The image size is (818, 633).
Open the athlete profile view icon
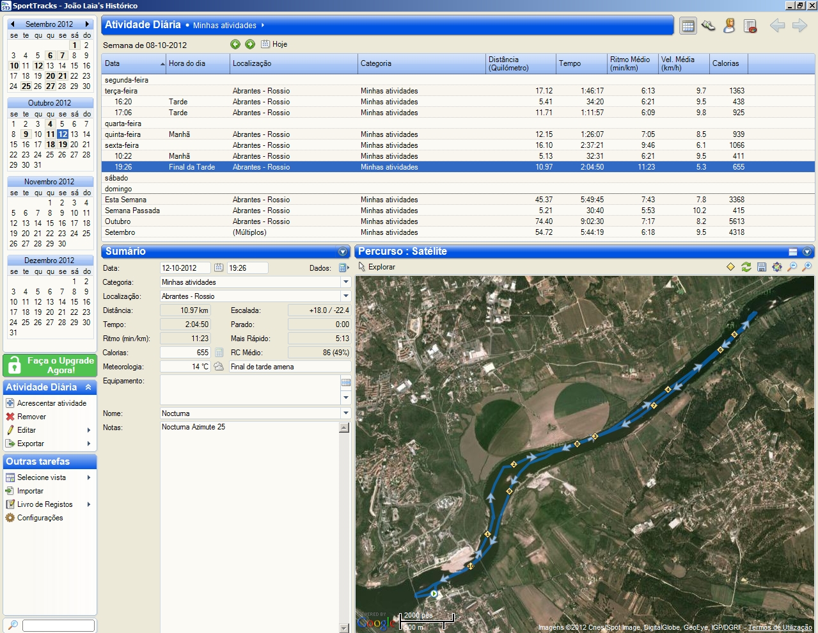click(x=729, y=26)
